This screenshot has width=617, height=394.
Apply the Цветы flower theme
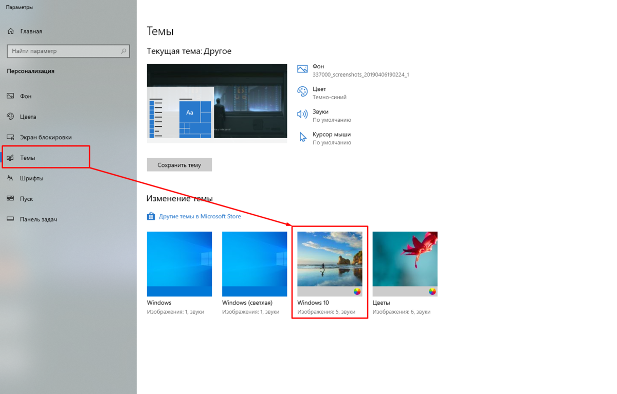pos(405,264)
